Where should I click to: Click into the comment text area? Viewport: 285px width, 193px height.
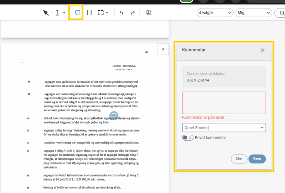(x=224, y=103)
